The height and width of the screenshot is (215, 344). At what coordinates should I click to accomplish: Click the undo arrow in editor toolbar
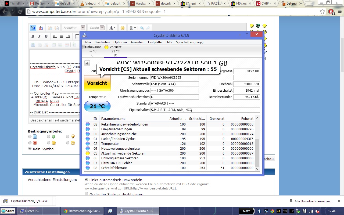click(x=142, y=28)
